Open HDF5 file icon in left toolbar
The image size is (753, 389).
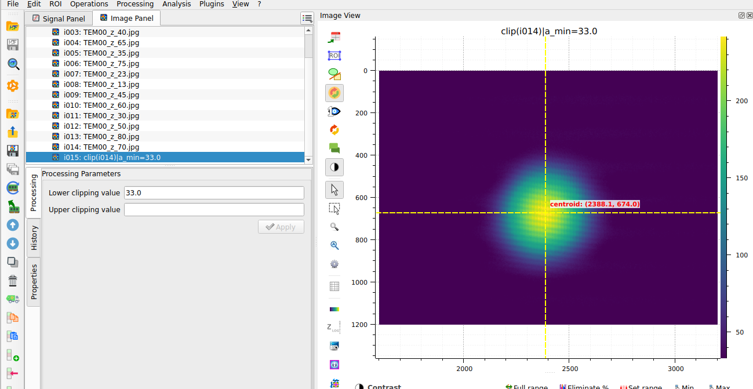(13, 27)
